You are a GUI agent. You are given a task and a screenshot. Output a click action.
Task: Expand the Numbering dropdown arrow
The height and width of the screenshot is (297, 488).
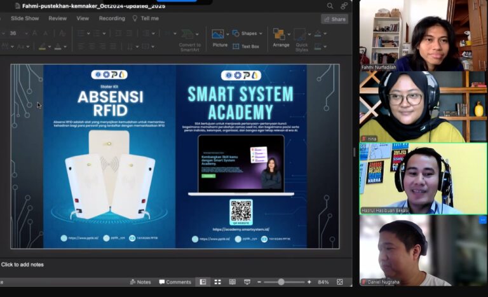(x=104, y=33)
